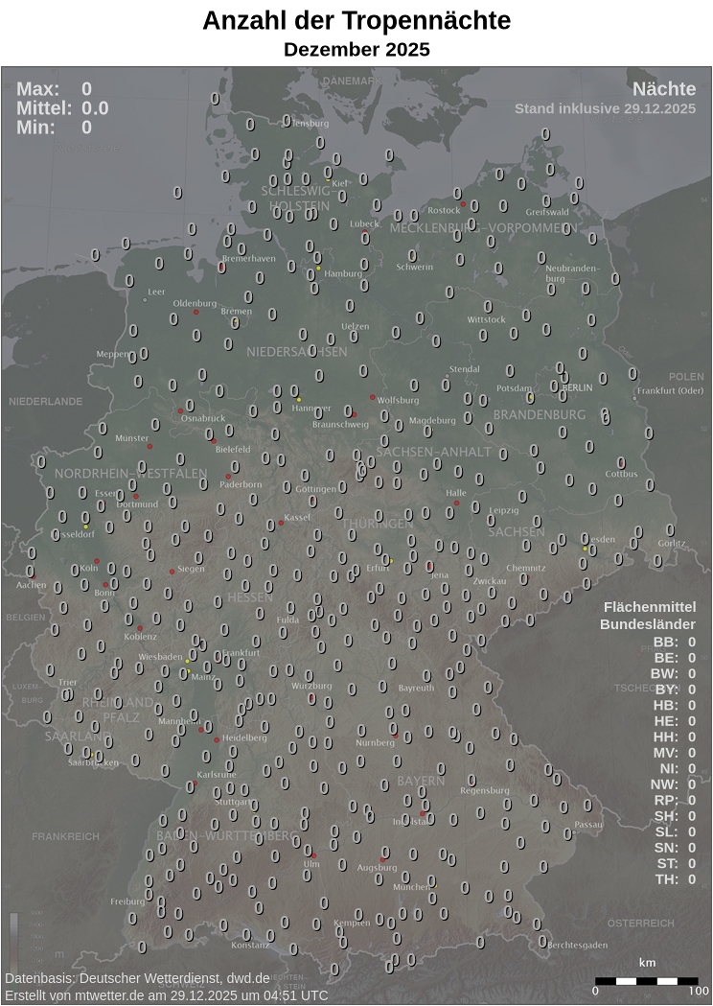Click the red Rostock marker dot
This screenshot has width=713, height=1006.
tap(463, 204)
